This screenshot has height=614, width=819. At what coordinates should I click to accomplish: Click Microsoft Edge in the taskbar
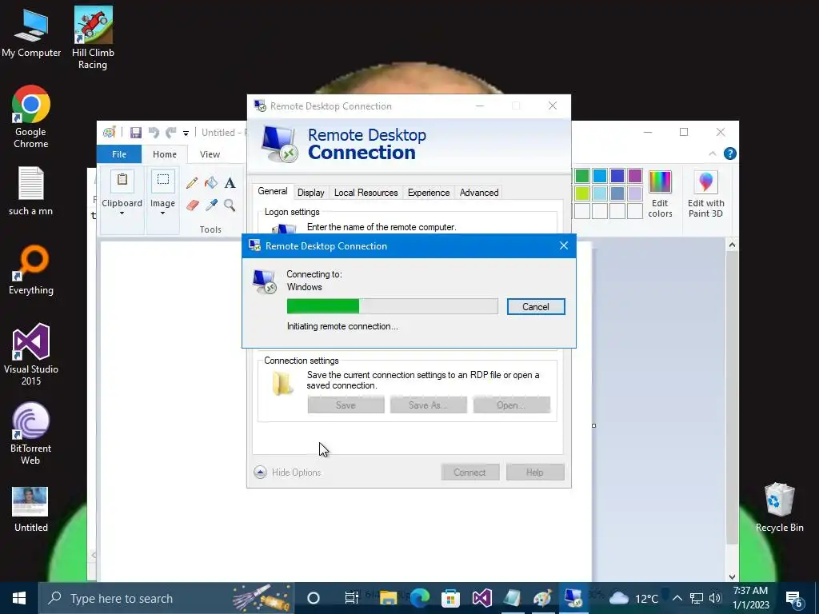pos(419,598)
